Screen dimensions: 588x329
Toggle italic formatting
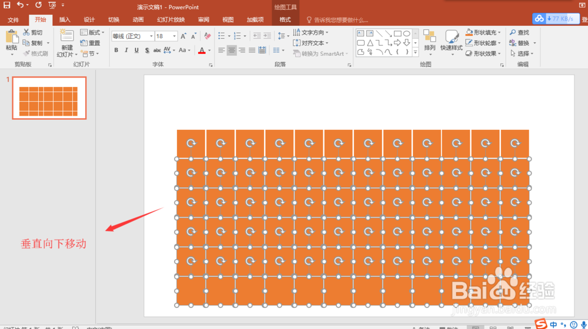pyautogui.click(x=126, y=50)
